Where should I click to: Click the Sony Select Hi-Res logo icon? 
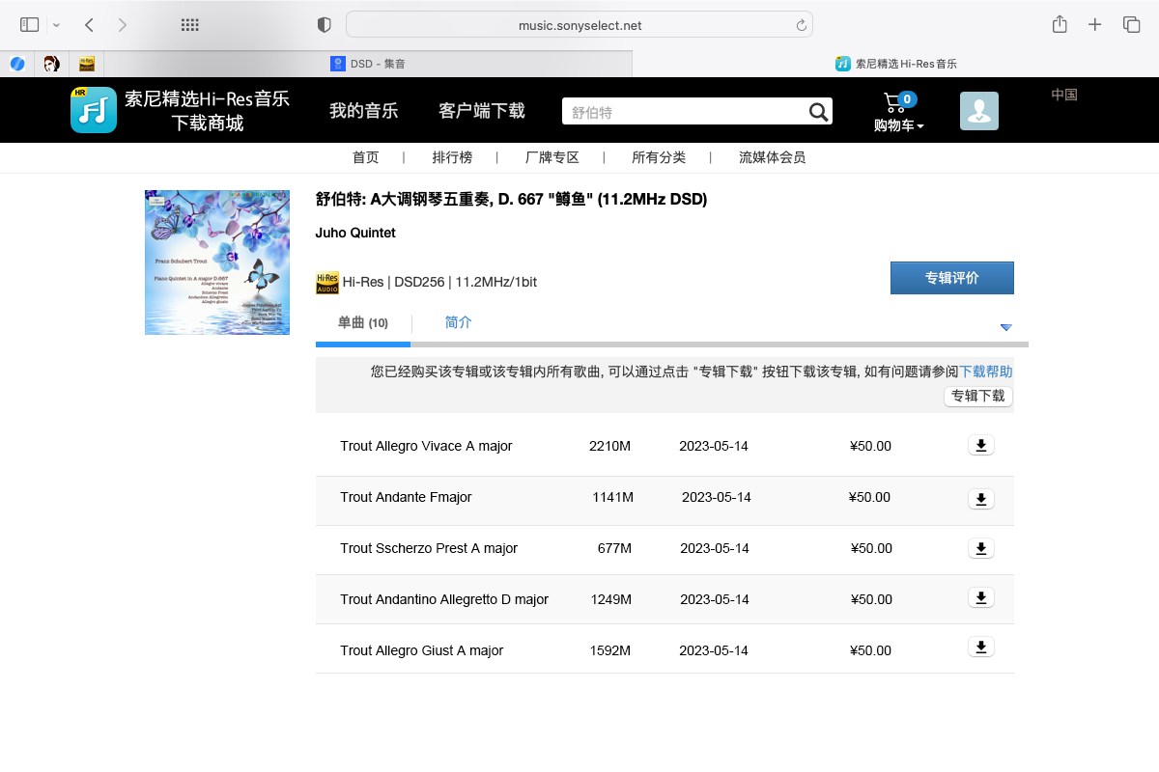[94, 110]
